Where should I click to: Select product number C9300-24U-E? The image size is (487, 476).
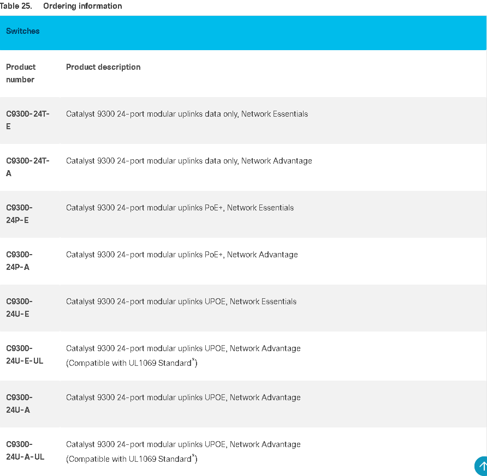click(x=19, y=308)
